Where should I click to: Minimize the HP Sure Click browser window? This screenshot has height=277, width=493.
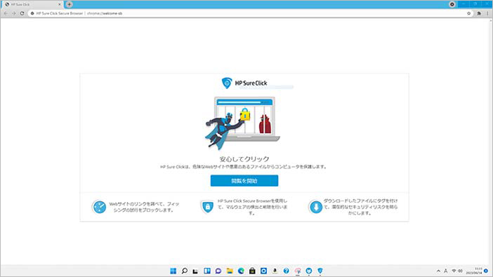464,4
